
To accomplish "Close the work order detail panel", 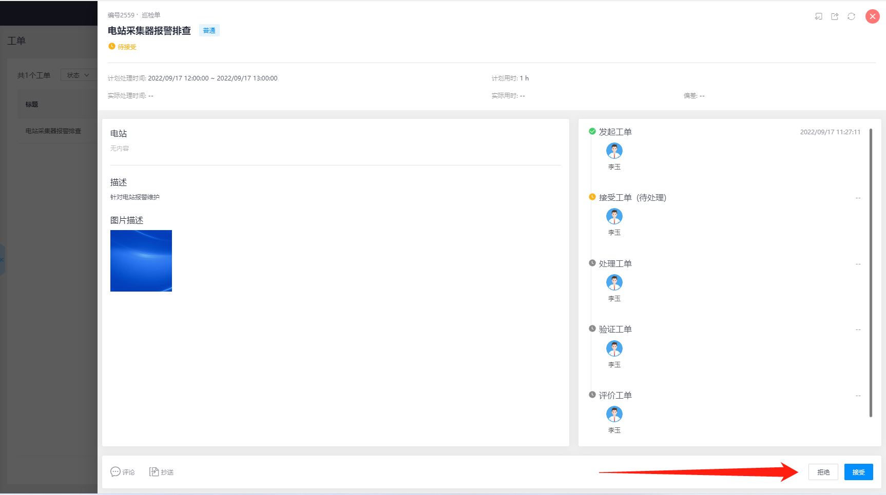I will 872,16.
